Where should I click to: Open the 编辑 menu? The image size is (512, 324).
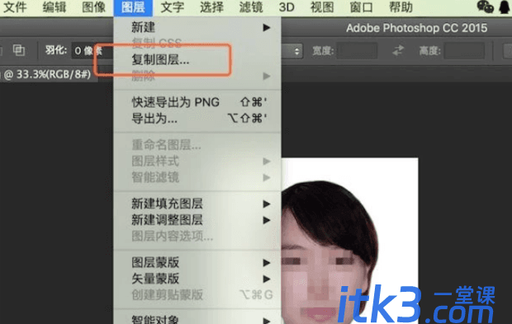(55, 7)
